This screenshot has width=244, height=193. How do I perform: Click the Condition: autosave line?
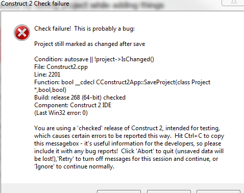tap(94, 59)
